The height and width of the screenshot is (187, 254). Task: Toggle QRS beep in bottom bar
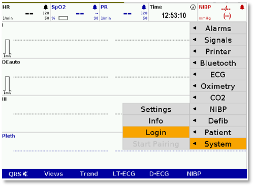(x=18, y=174)
